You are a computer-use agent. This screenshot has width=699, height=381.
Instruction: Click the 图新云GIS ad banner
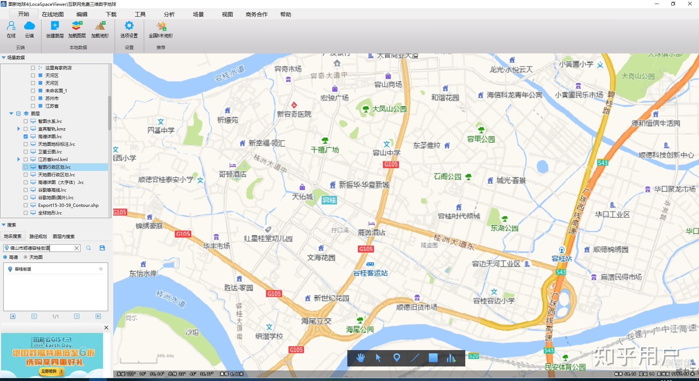(x=52, y=355)
